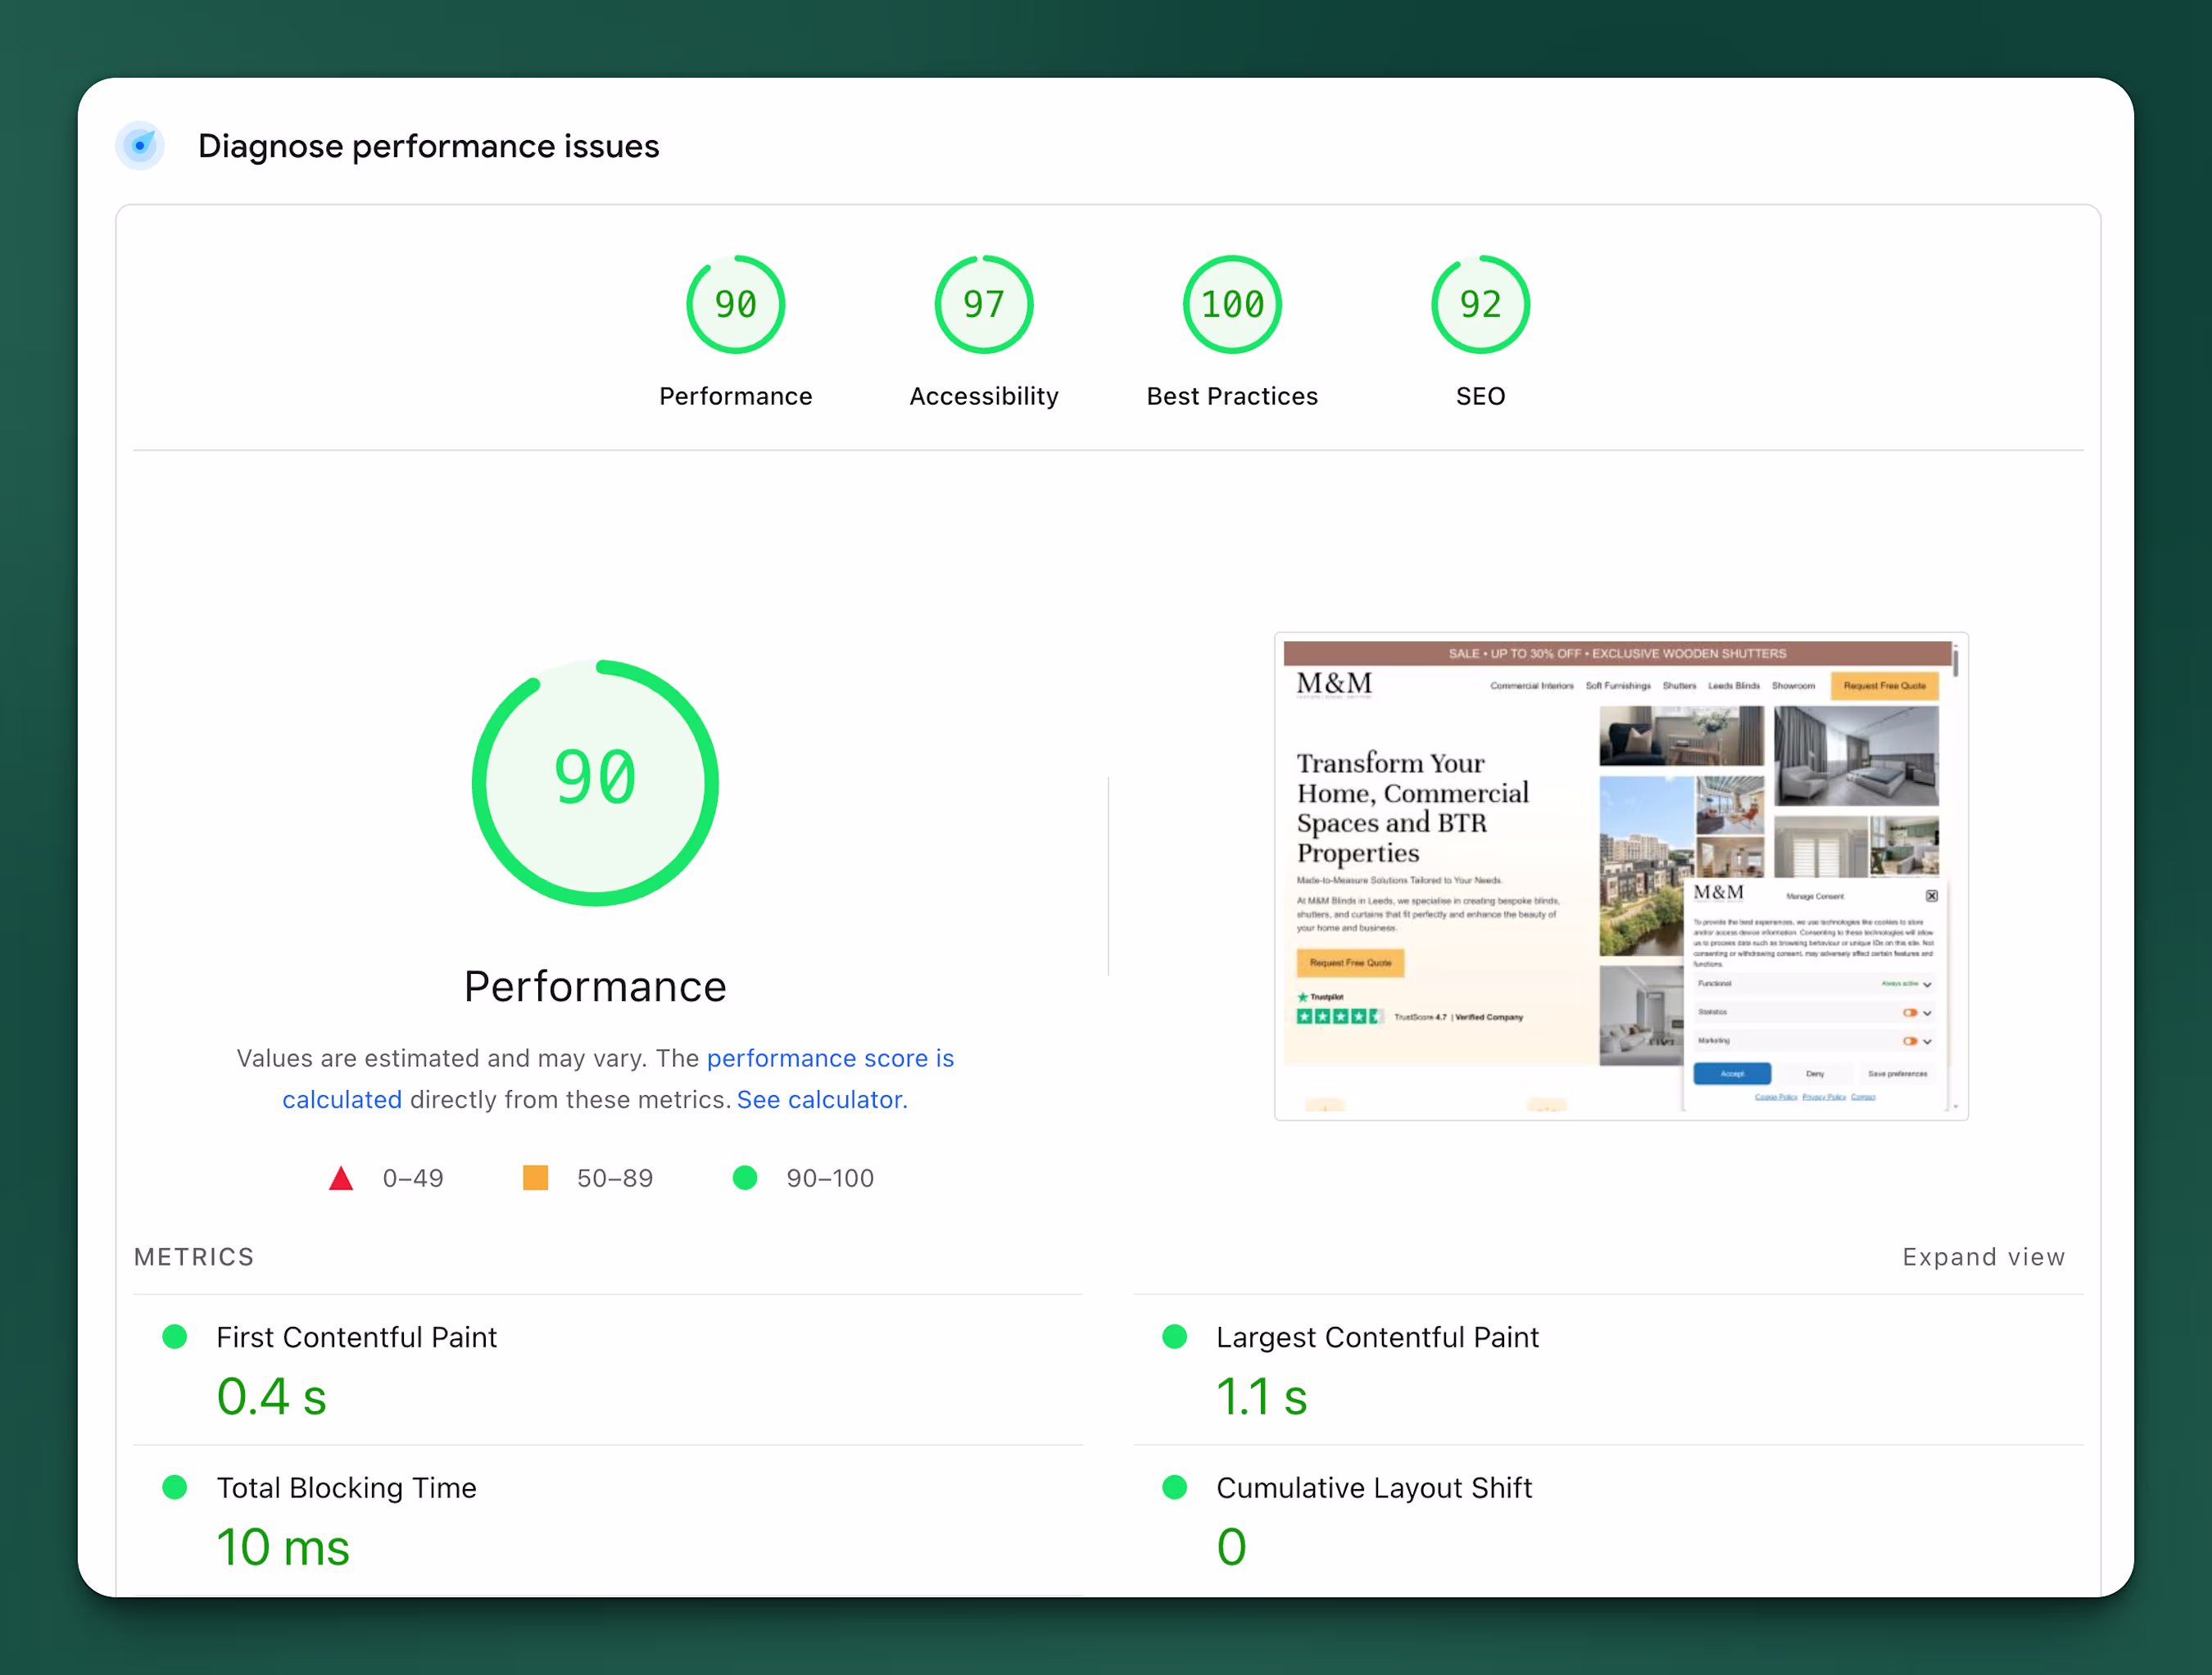The width and height of the screenshot is (2212, 1675).
Task: Select the Performance score gauge showing 90
Action: [x=735, y=304]
